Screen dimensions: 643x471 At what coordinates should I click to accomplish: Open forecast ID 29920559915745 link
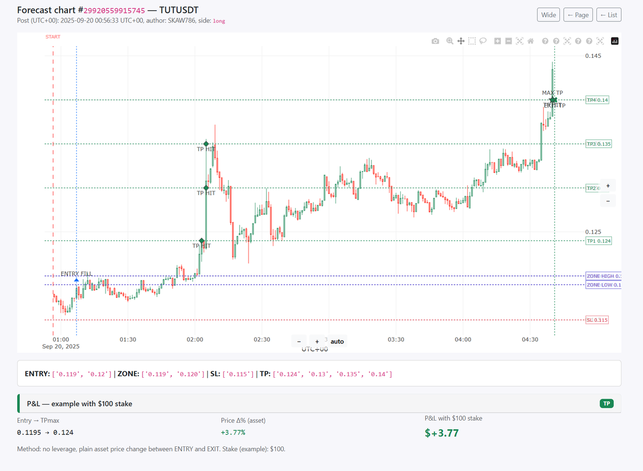[x=114, y=10]
